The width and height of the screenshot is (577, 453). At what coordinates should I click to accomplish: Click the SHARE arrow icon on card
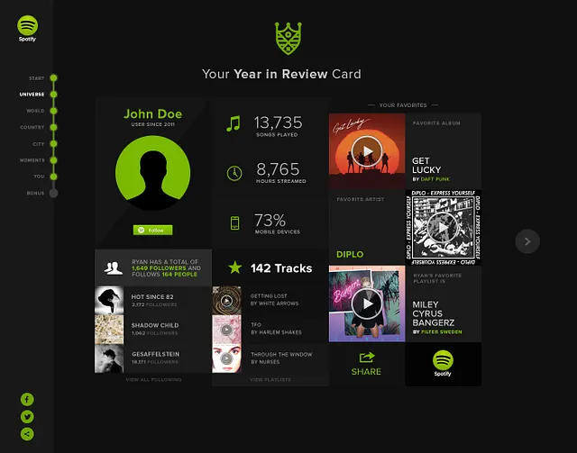coord(367,357)
